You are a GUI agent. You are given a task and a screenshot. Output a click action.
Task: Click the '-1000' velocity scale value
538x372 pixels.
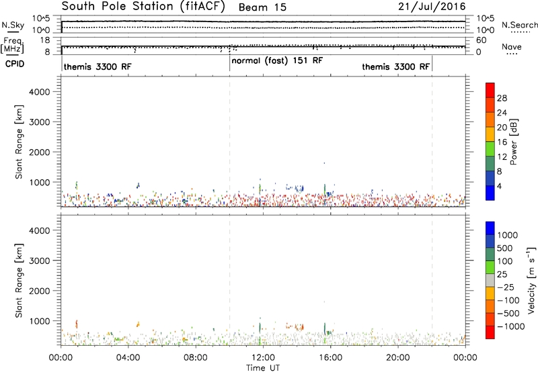[510, 326]
